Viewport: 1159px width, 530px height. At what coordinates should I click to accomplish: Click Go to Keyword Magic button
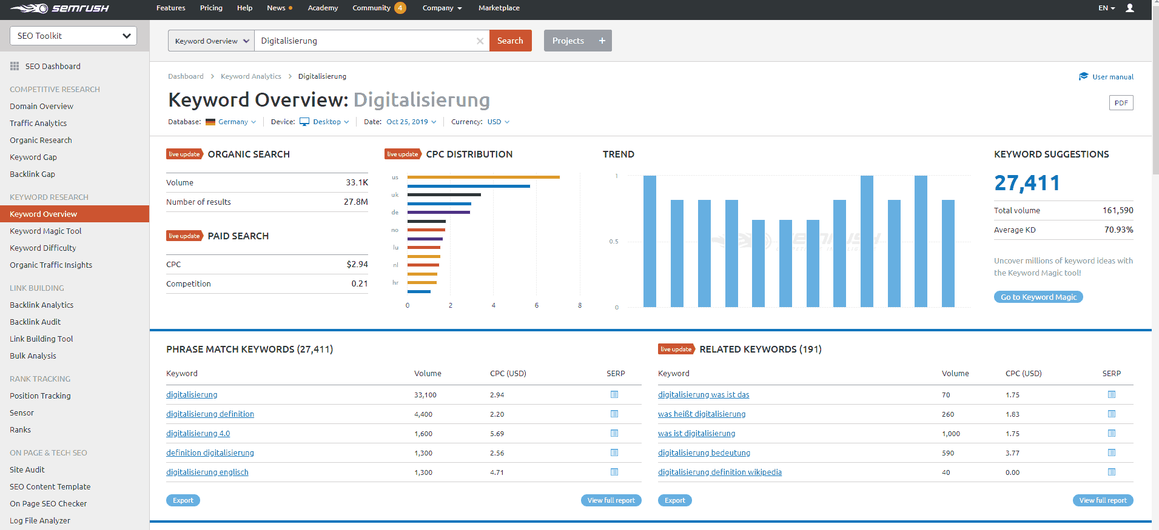[1038, 297]
